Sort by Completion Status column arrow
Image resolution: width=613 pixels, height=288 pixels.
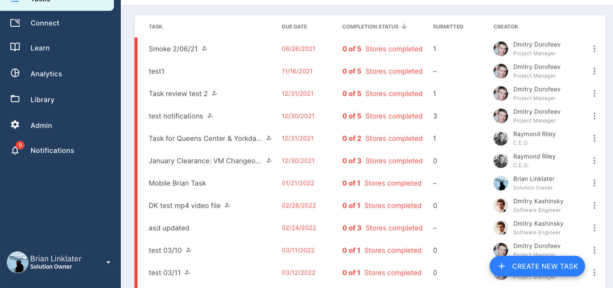pos(404,26)
